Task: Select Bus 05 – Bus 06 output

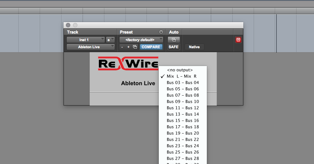Action: coord(183,89)
